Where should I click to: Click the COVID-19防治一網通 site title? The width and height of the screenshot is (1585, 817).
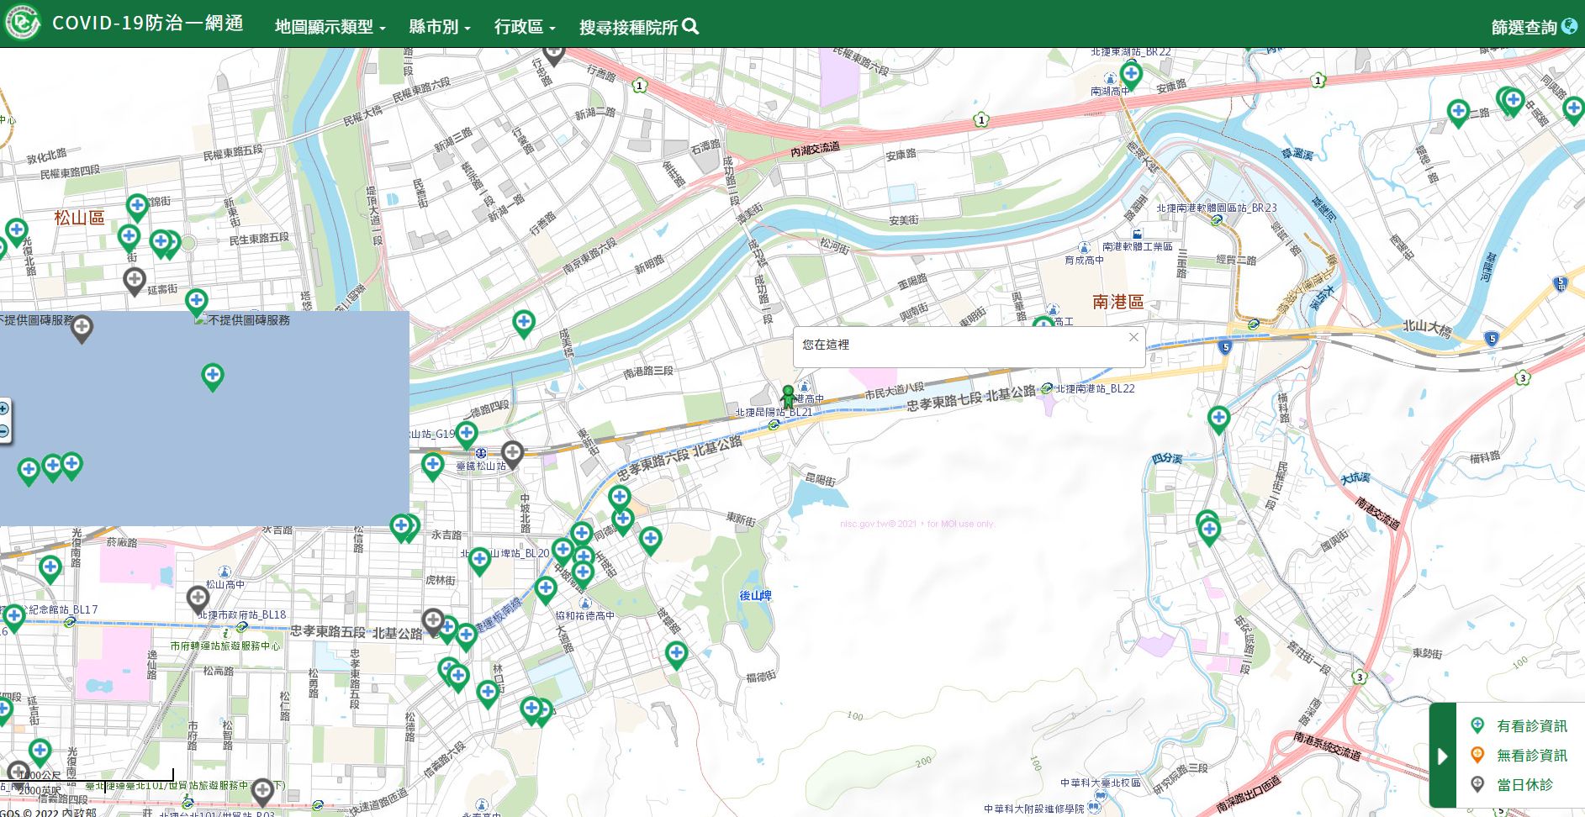(148, 23)
